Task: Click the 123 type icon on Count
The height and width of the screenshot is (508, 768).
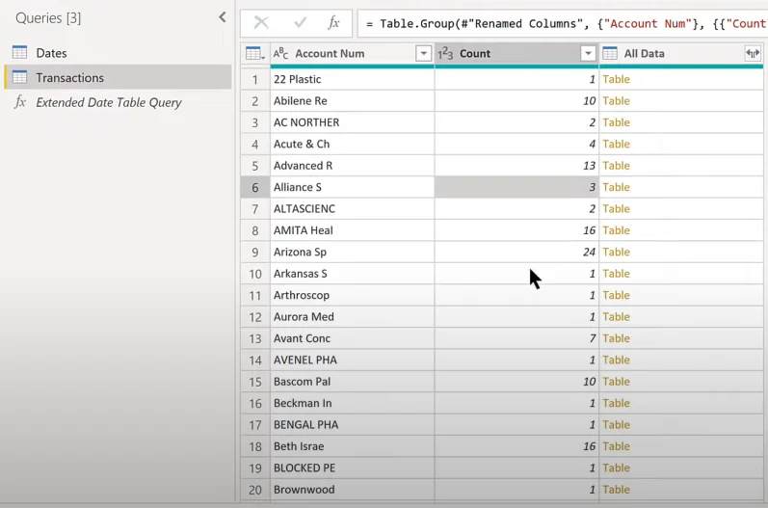Action: click(445, 53)
